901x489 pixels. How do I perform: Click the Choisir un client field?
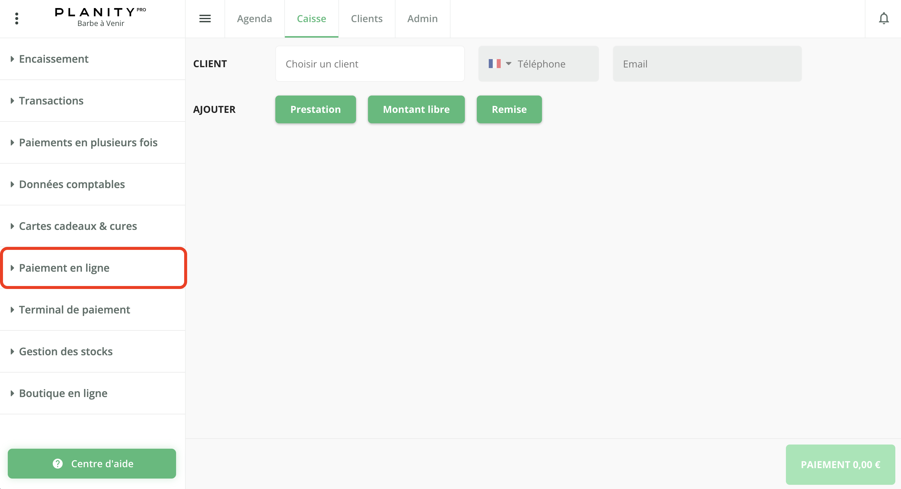(370, 64)
